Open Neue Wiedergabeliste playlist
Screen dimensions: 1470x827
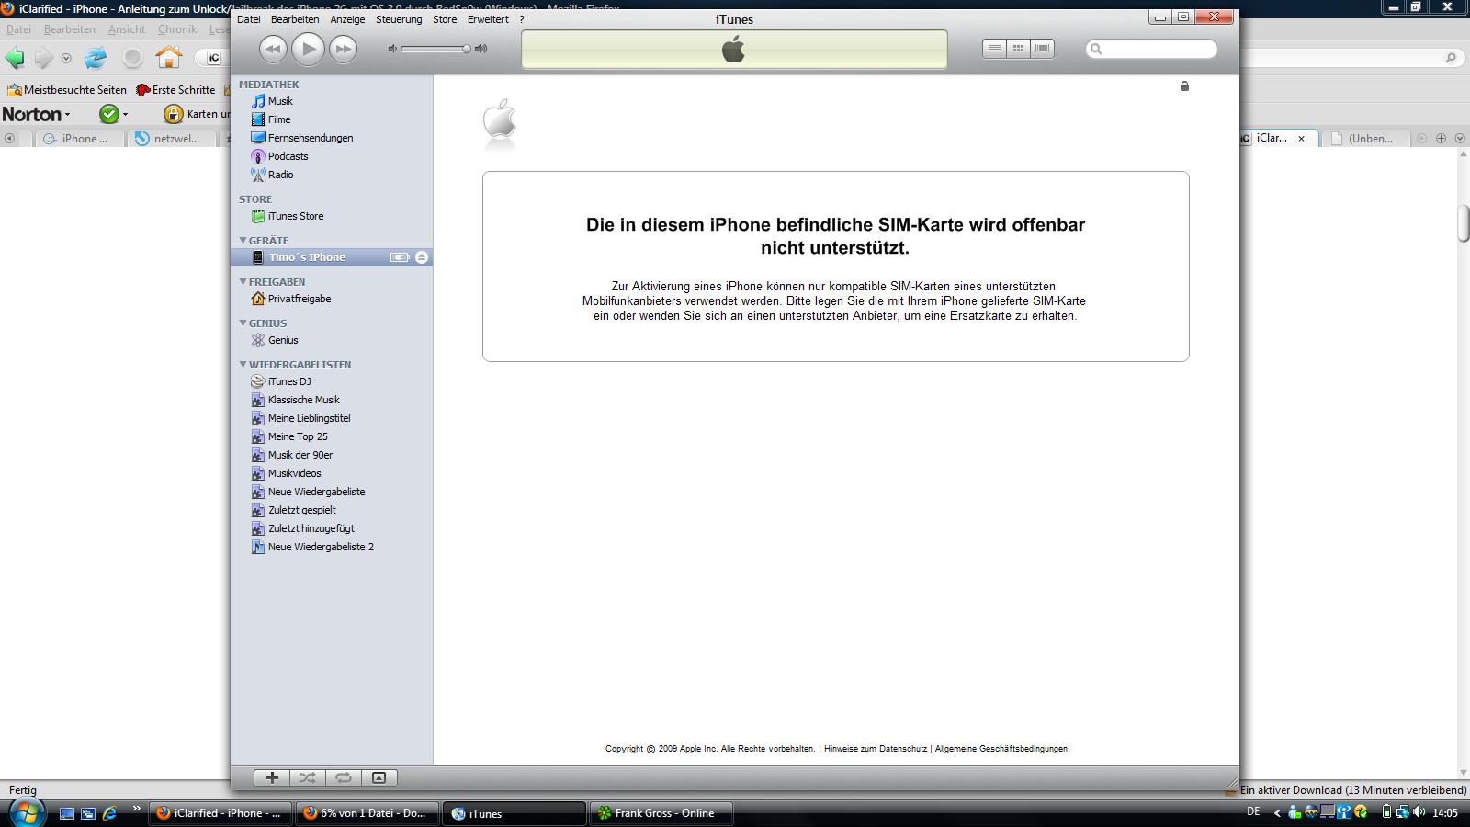(316, 492)
